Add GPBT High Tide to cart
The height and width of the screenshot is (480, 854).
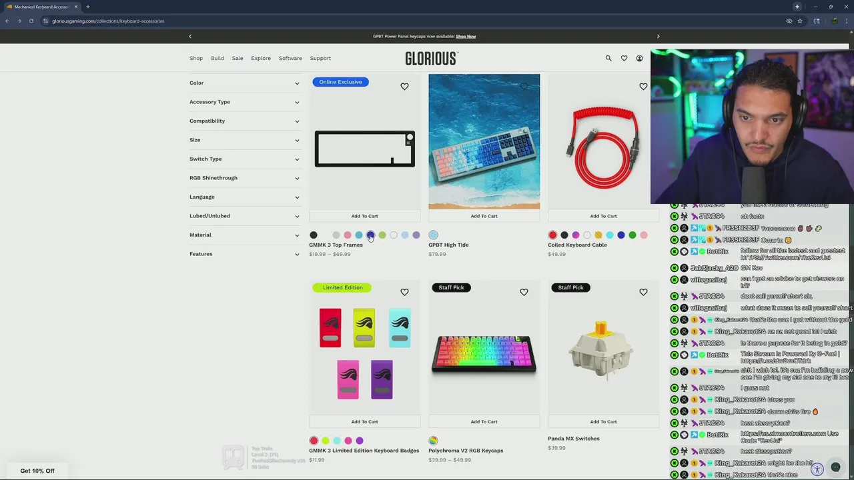coord(484,216)
